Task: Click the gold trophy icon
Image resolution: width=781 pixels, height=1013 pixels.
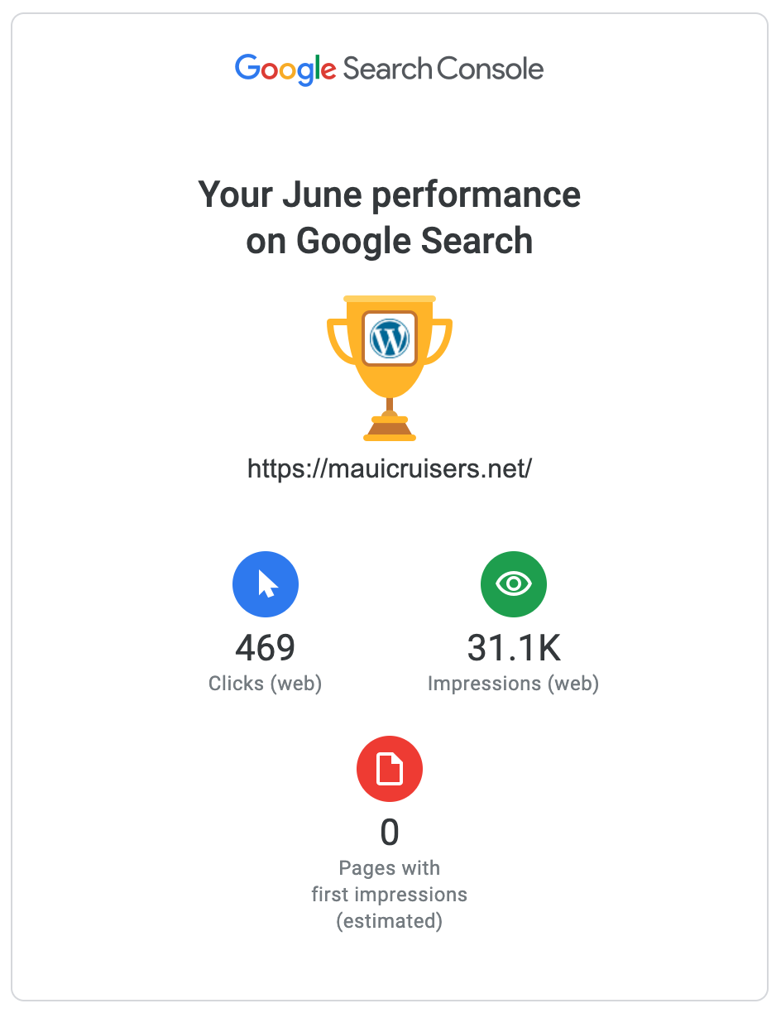Action: pos(390,368)
